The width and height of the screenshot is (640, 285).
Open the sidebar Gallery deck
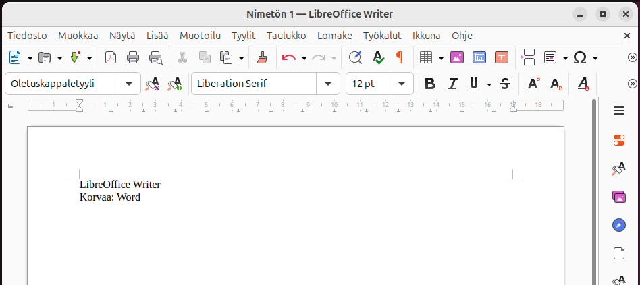coord(619,197)
